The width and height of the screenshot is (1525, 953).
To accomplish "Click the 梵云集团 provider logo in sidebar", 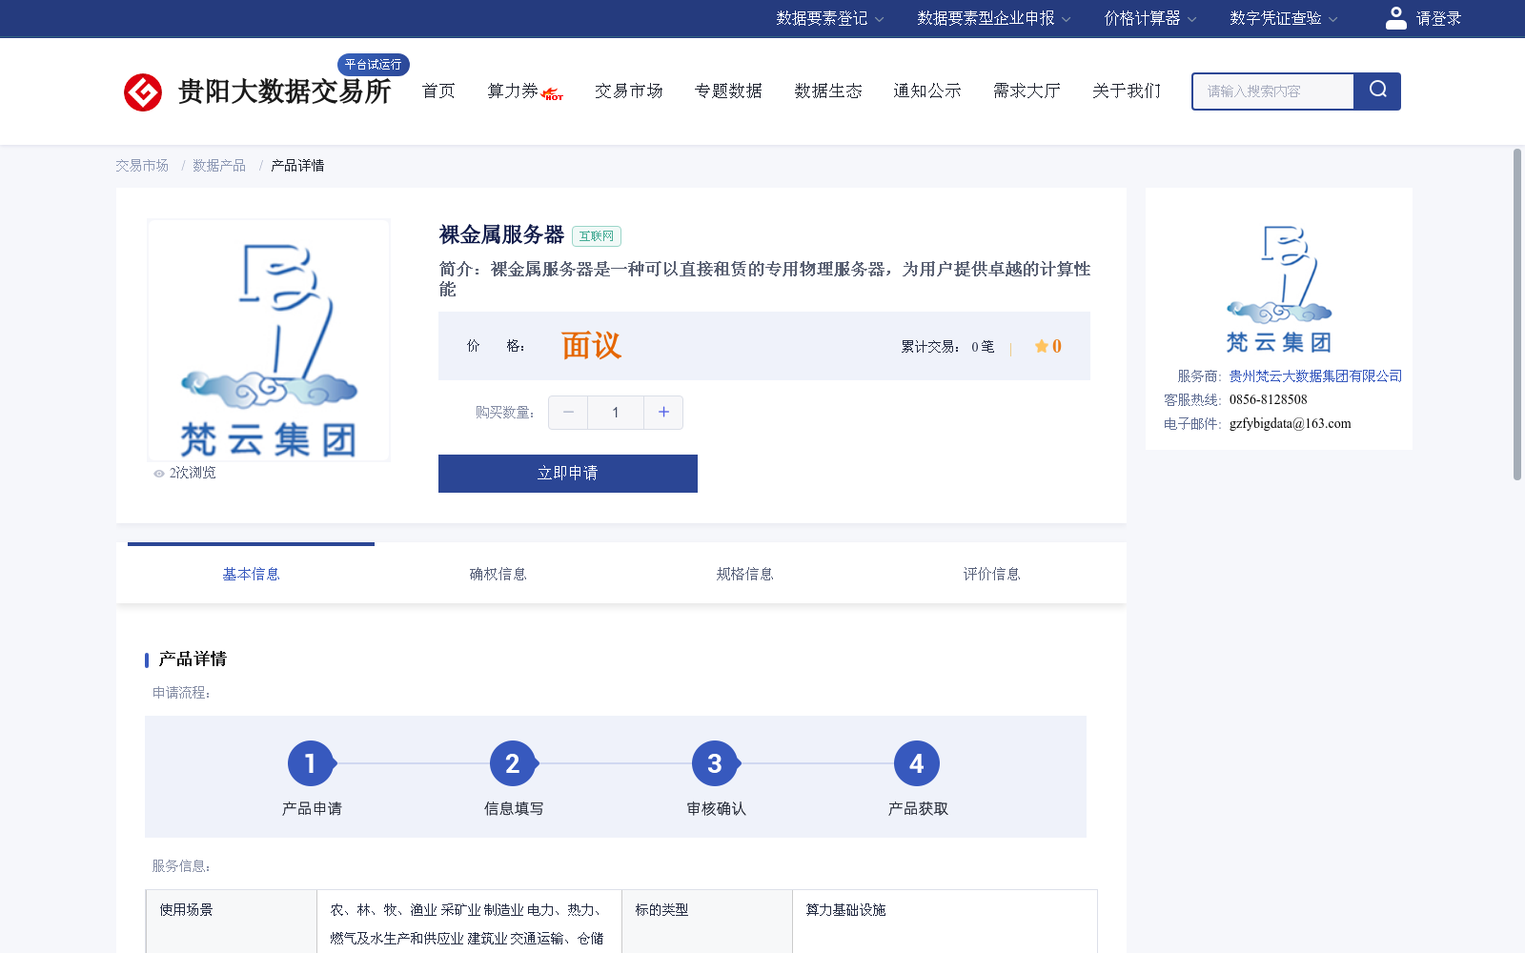I will (x=1278, y=289).
